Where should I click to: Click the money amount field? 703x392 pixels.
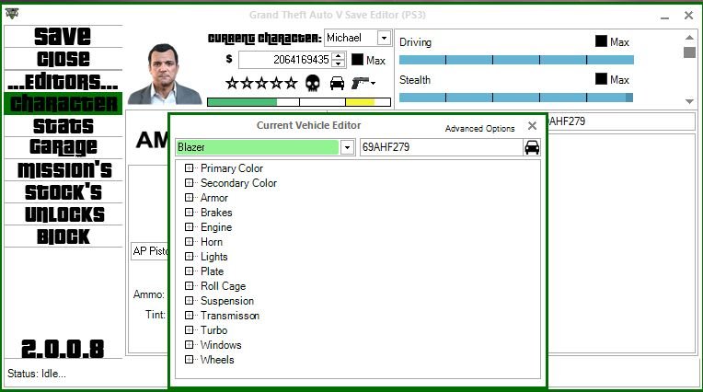(285, 60)
